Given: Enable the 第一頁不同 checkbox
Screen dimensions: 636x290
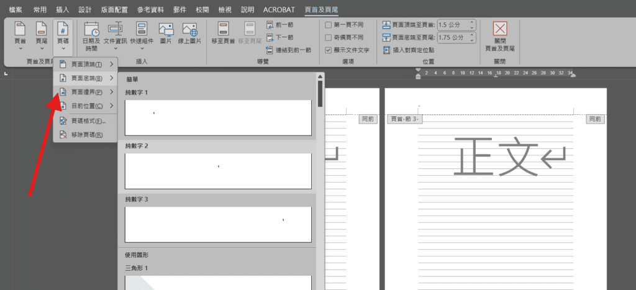Looking at the screenshot, I should point(328,25).
